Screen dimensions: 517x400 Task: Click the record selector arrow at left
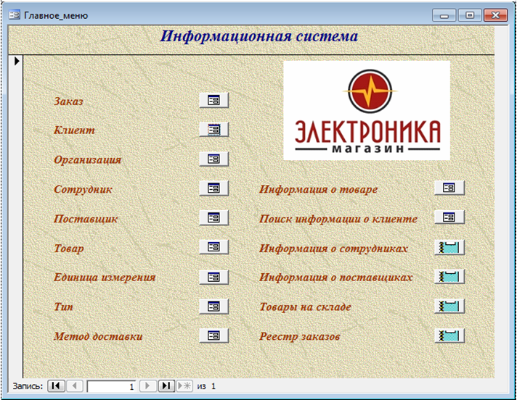click(16, 62)
